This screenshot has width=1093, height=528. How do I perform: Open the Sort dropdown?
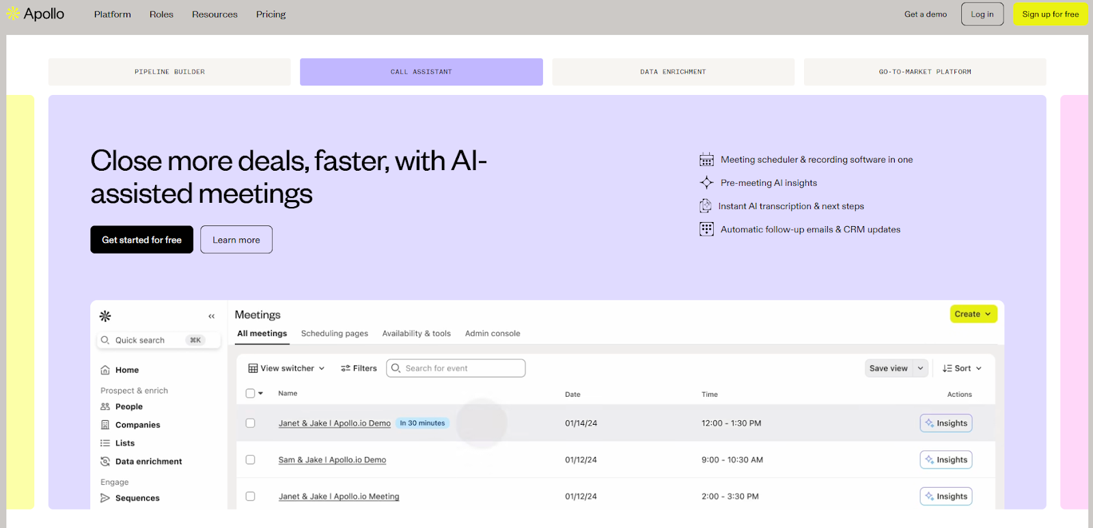coord(962,368)
